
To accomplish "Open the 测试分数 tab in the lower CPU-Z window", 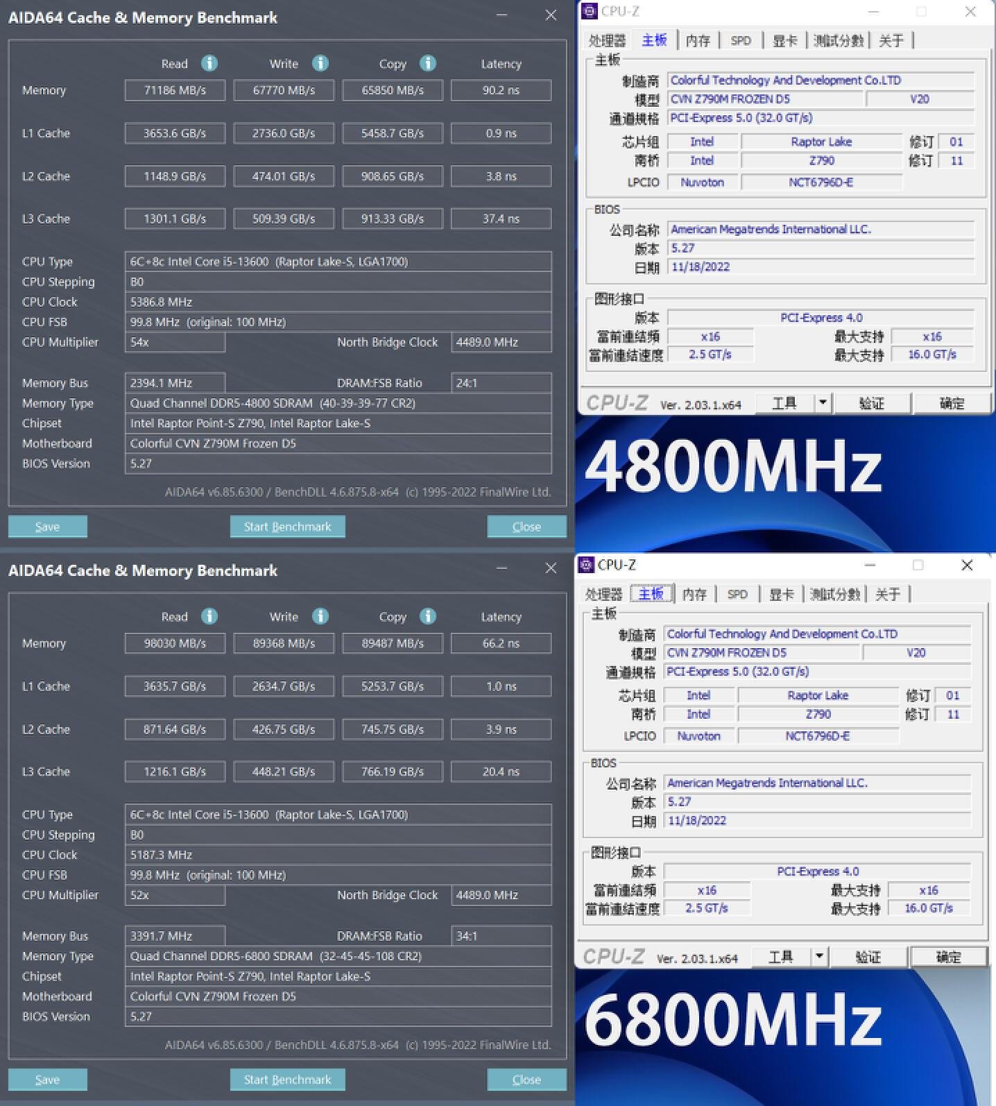I will [835, 594].
